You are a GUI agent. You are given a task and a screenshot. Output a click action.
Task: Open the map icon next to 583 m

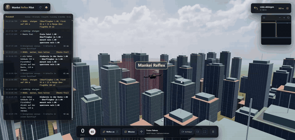(x=287, y=8)
